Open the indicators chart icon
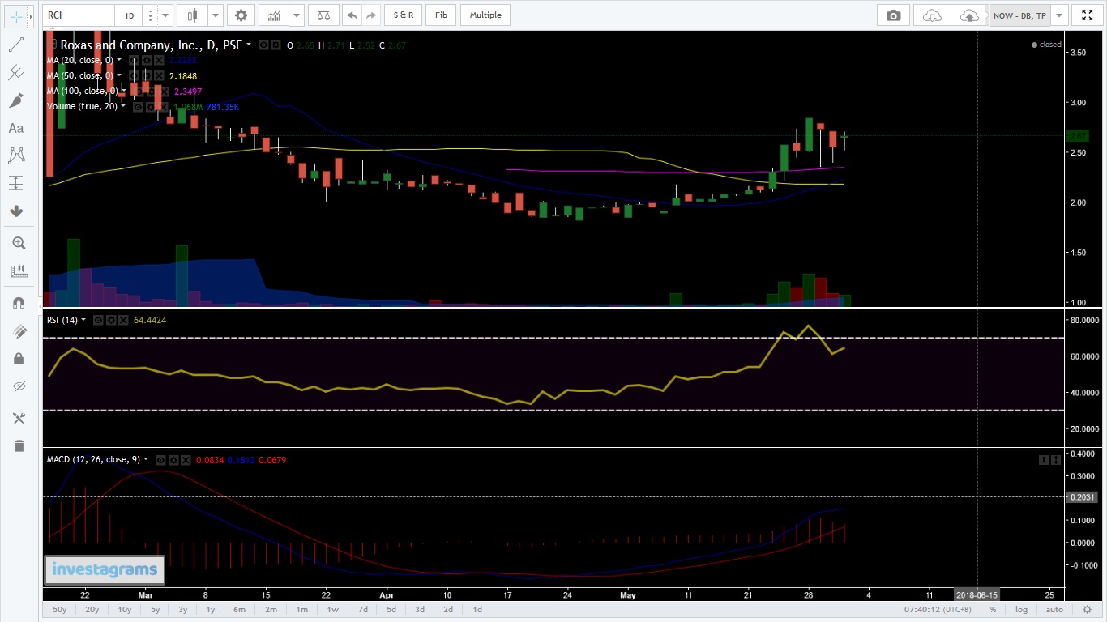 [x=275, y=15]
